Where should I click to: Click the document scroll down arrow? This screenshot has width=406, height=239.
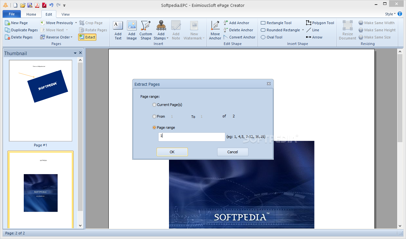400,226
